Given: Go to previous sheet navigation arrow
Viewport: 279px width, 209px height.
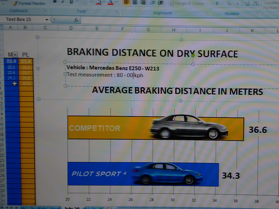Looking at the screenshot, I should point(7,208).
